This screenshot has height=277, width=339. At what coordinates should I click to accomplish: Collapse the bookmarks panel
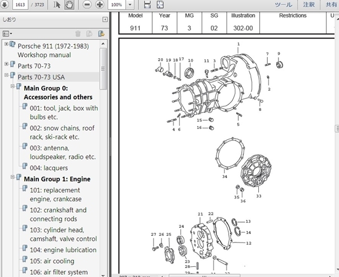tap(105, 20)
